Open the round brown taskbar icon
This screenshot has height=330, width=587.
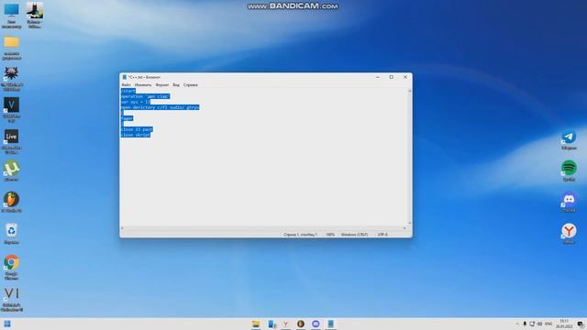pyautogui.click(x=301, y=324)
